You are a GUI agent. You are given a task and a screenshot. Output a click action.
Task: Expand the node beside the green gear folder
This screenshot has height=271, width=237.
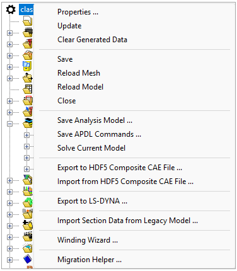click(x=9, y=204)
